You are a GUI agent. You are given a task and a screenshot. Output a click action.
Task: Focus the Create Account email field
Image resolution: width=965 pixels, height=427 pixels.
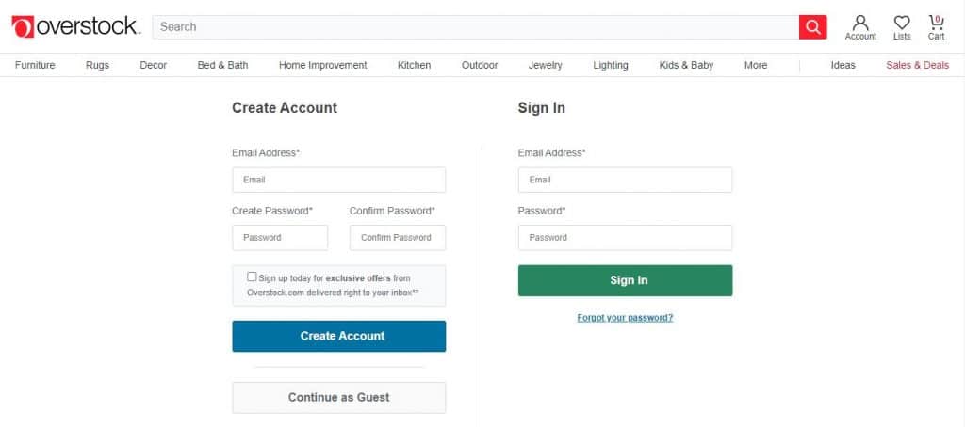(x=339, y=180)
